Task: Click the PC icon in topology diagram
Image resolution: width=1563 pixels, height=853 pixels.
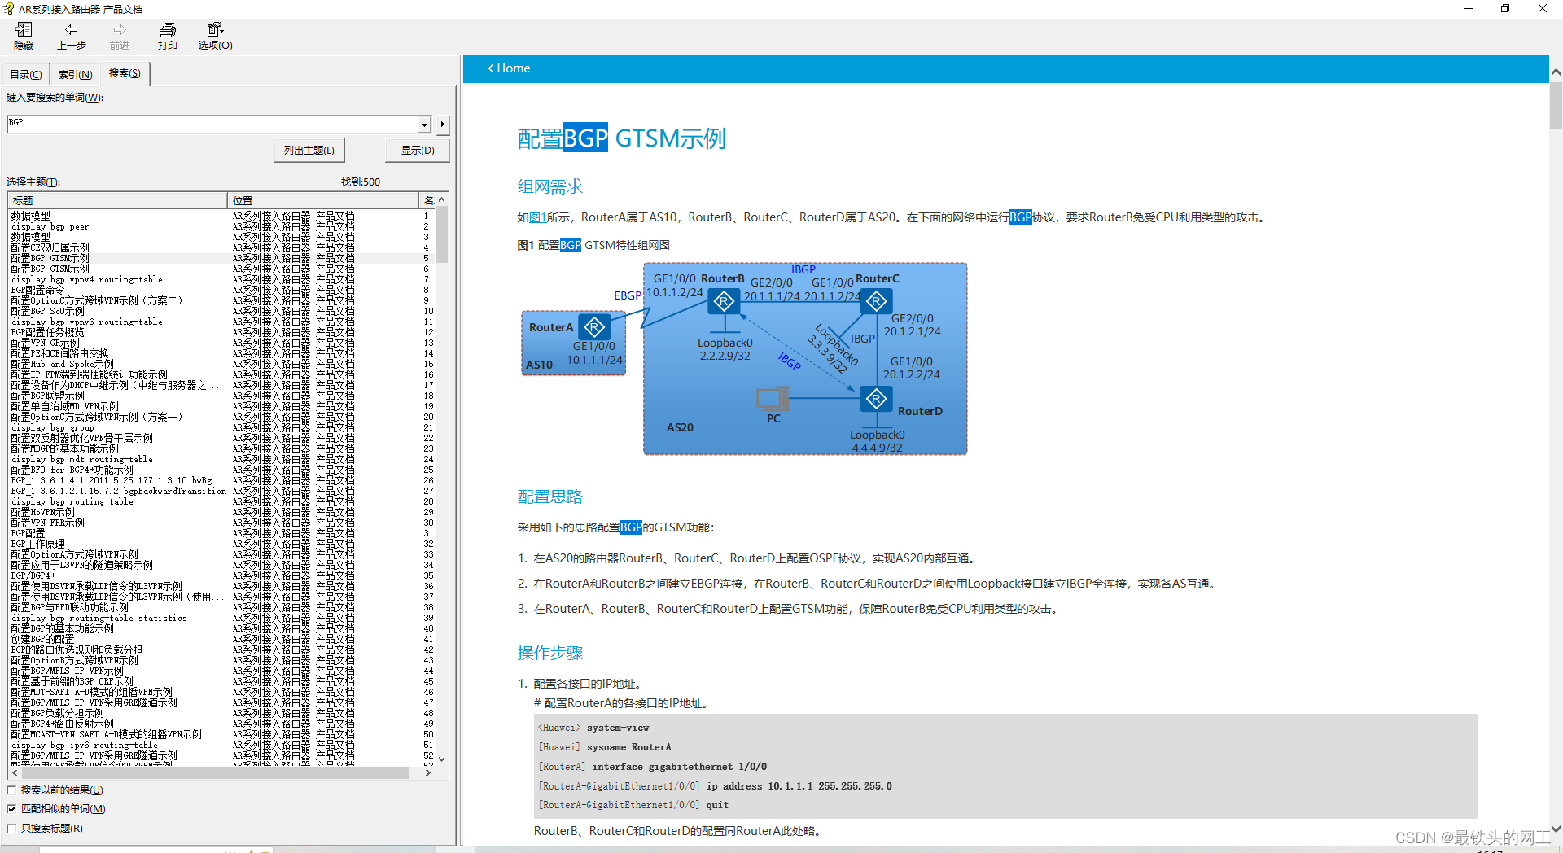Action: pyautogui.click(x=773, y=398)
